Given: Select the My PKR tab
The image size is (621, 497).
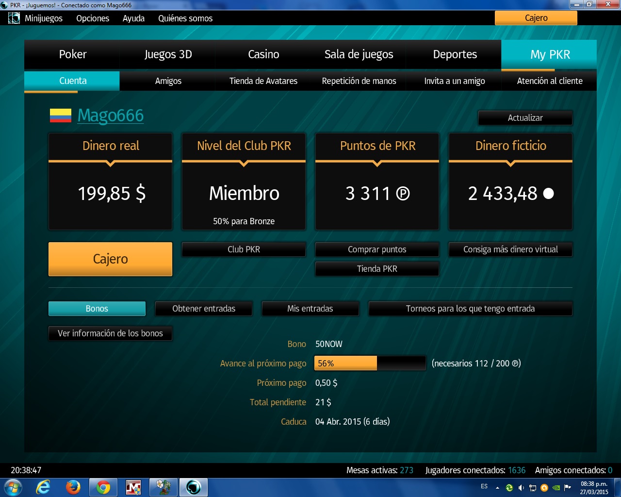Looking at the screenshot, I should pos(549,54).
